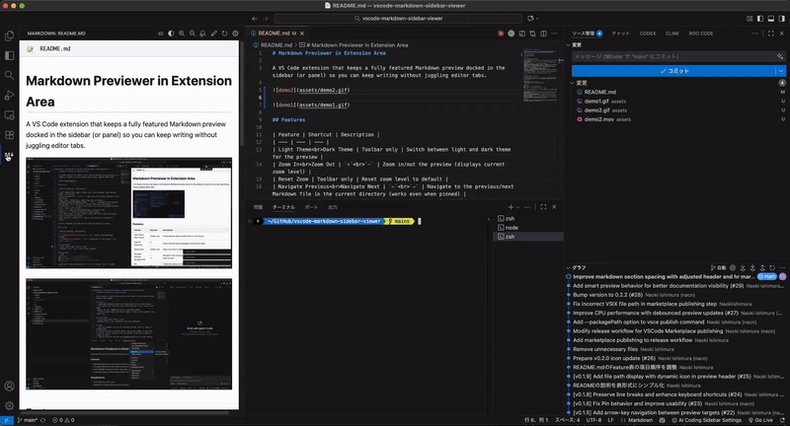The width and height of the screenshot is (790, 426).
Task: Click the README.md breadcrumb item
Action: pyautogui.click(x=276, y=44)
